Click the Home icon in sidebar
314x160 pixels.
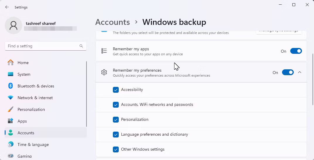point(11,63)
